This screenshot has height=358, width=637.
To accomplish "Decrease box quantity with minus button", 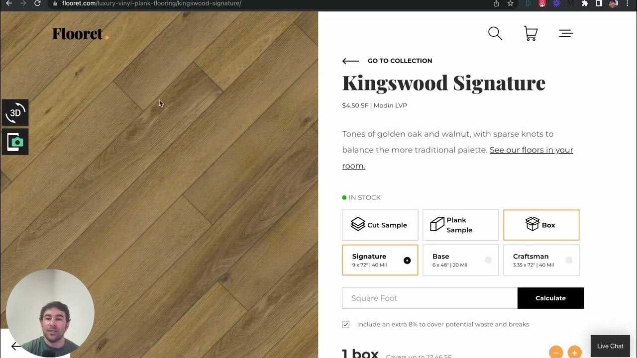I will click(x=556, y=352).
